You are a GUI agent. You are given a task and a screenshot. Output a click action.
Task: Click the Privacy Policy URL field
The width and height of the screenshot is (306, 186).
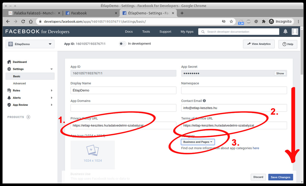[x=123, y=125]
